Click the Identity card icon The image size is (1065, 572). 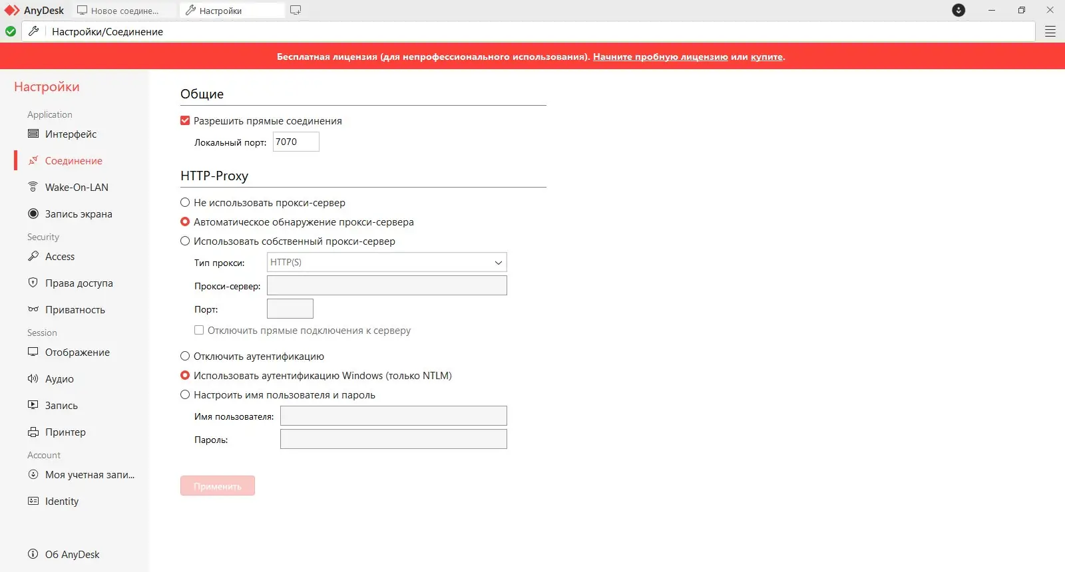33,501
